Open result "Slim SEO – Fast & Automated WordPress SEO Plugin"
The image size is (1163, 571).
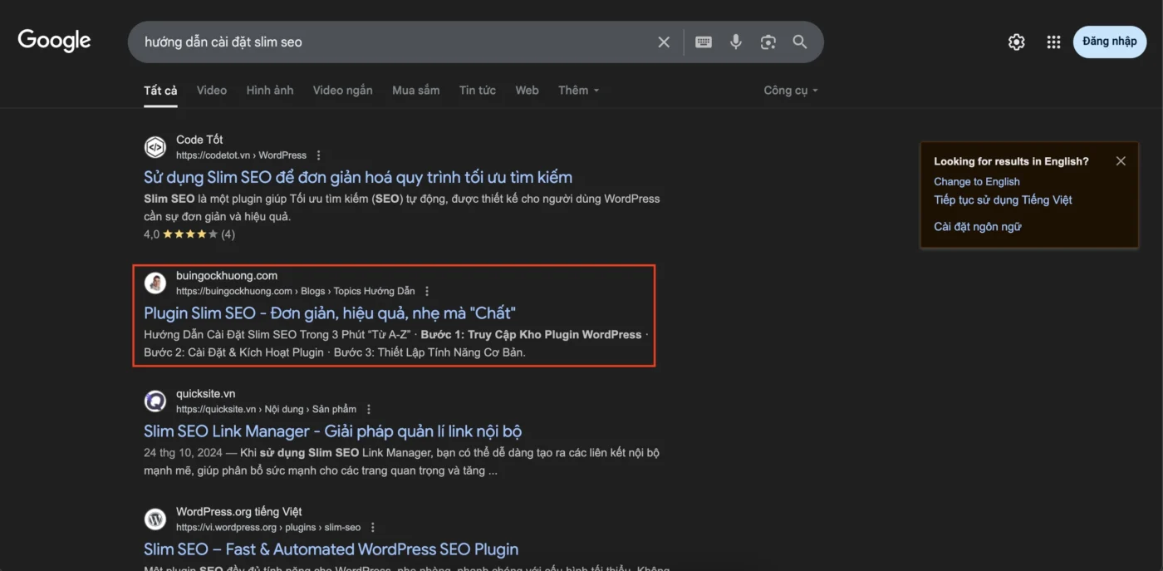tap(331, 549)
